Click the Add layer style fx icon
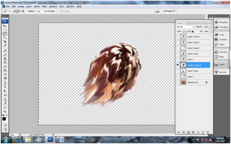231x144 pixels. 184,133
